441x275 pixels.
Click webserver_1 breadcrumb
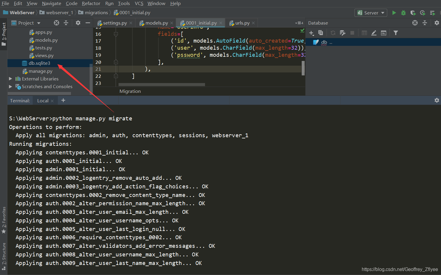[x=56, y=13]
